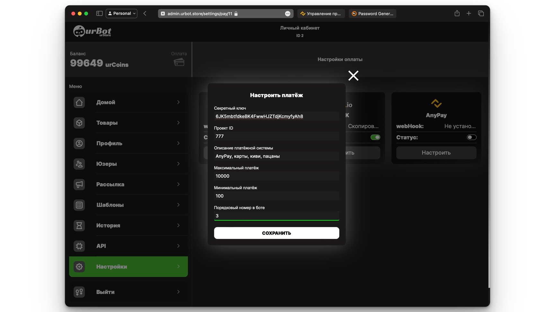Expand the Шаблоны menu chevron
Screen dimensions: 555x312
pos(178,205)
